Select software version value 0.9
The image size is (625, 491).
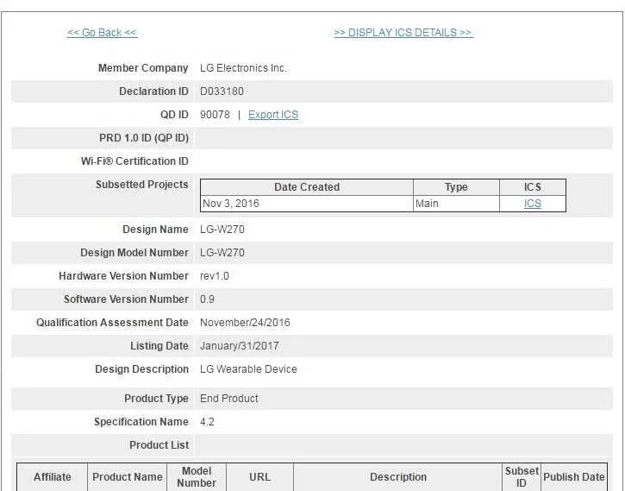(x=207, y=299)
